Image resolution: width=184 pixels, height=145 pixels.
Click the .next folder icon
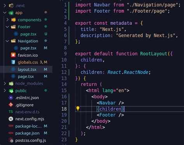click(x=11, y=5)
